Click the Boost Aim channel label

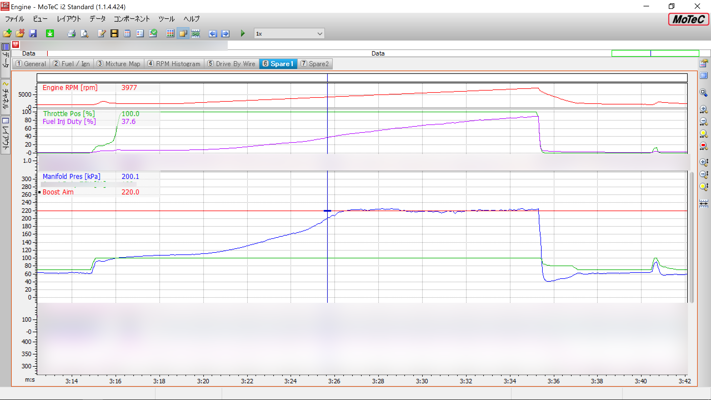[x=58, y=192]
